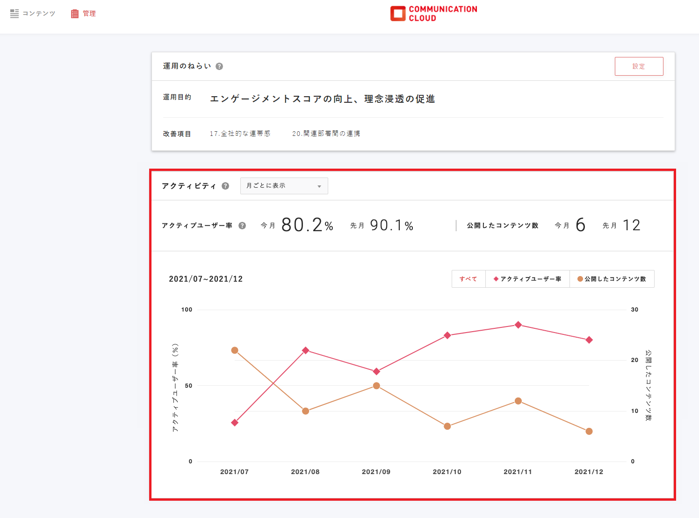Toggle 公開したコンテンツ数 chart series filter

click(612, 279)
